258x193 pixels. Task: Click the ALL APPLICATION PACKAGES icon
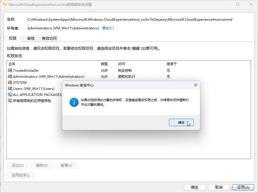10,94
